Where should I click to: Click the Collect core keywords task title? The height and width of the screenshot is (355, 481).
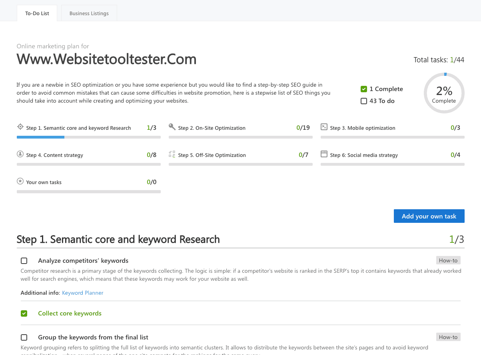pos(70,313)
